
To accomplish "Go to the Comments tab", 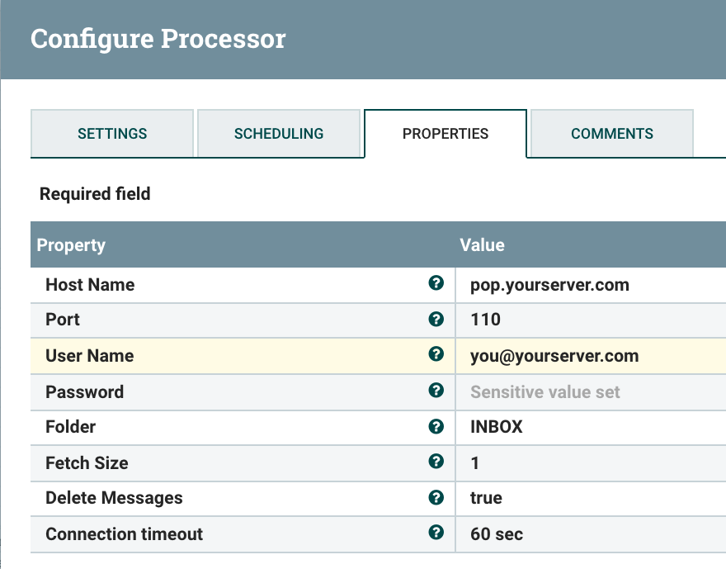I will point(612,134).
